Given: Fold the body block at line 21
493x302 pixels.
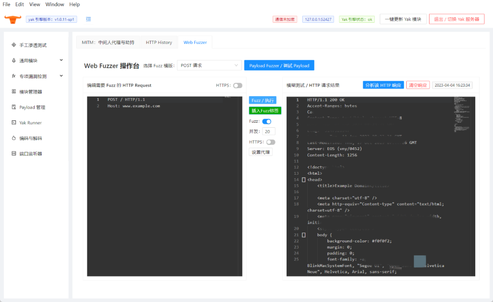Looking at the screenshot, I should click(x=304, y=235).
